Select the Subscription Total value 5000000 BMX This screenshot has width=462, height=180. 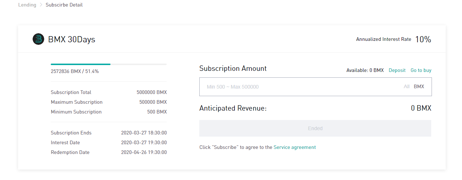click(151, 93)
